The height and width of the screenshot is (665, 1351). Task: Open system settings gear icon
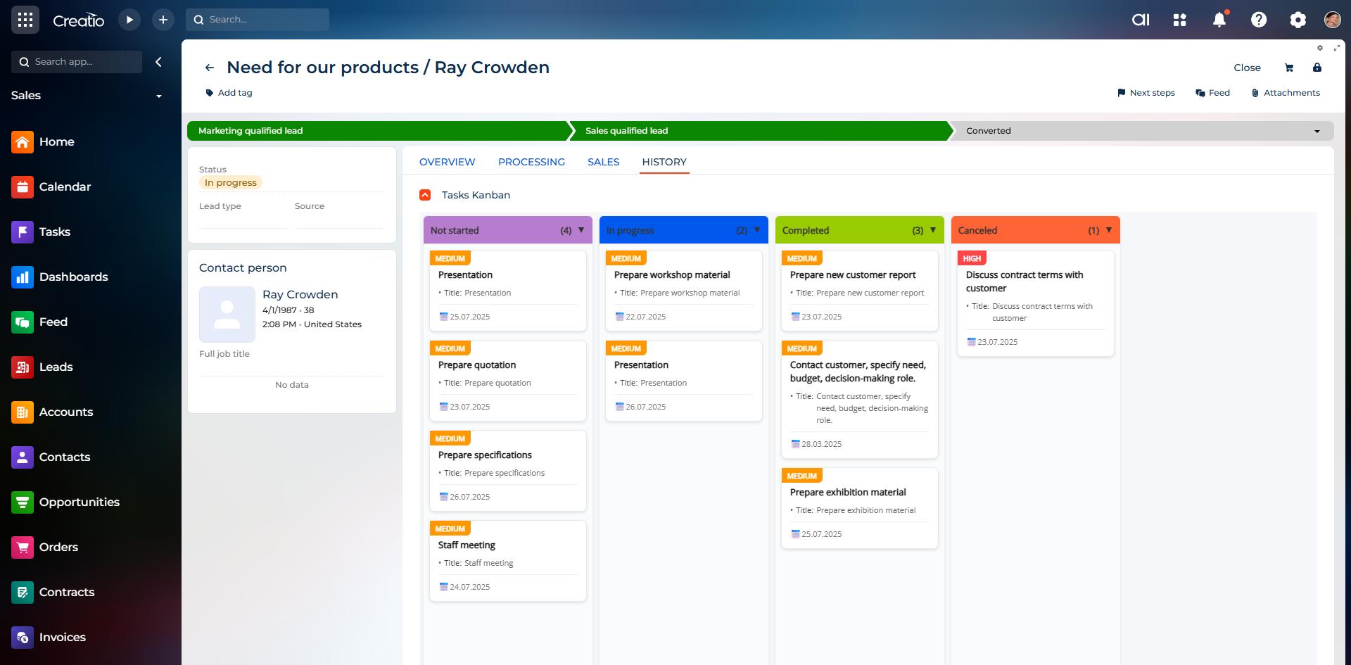tap(1298, 20)
